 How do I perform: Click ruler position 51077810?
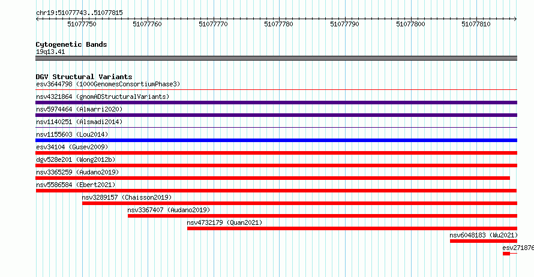pyautogui.click(x=476, y=24)
